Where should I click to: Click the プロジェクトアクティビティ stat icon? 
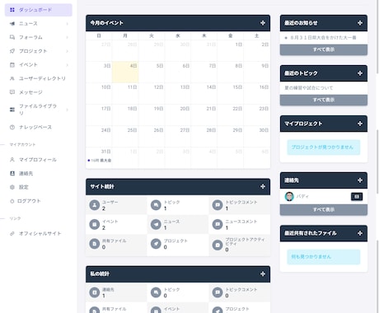point(218,245)
